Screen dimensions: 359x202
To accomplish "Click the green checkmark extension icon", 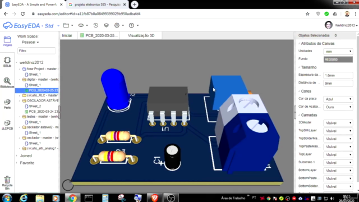I will point(326,14).
